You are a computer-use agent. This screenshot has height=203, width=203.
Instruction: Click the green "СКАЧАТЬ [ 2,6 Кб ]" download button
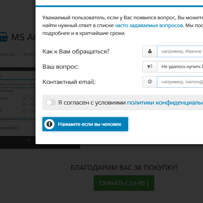pyautogui.click(x=123, y=183)
